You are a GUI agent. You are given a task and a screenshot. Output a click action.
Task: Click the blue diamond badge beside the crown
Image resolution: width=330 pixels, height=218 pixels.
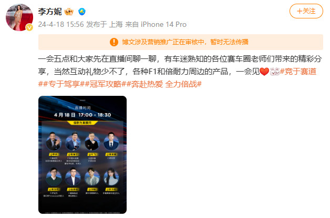pyautogui.click(x=82, y=12)
